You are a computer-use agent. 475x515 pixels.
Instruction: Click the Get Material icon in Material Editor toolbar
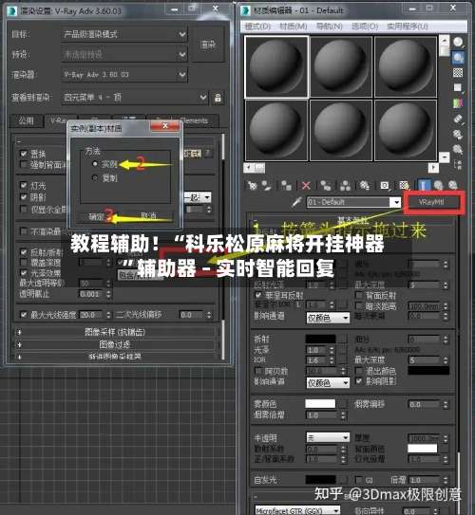click(252, 185)
